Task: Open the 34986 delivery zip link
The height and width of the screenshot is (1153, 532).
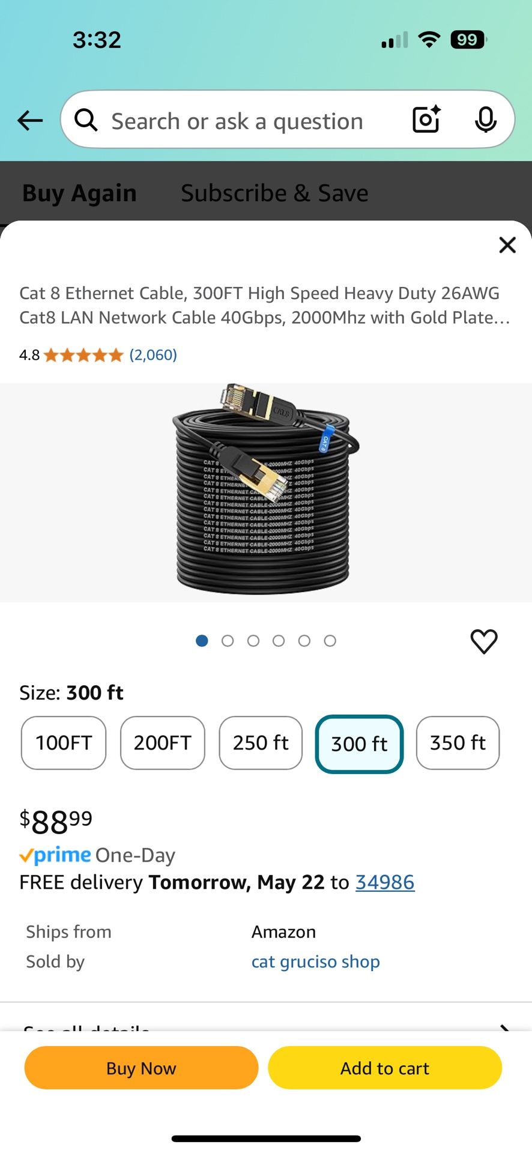Action: [385, 882]
